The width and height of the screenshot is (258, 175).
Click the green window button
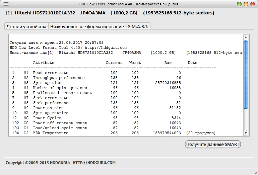pyautogui.click(x=239, y=4)
